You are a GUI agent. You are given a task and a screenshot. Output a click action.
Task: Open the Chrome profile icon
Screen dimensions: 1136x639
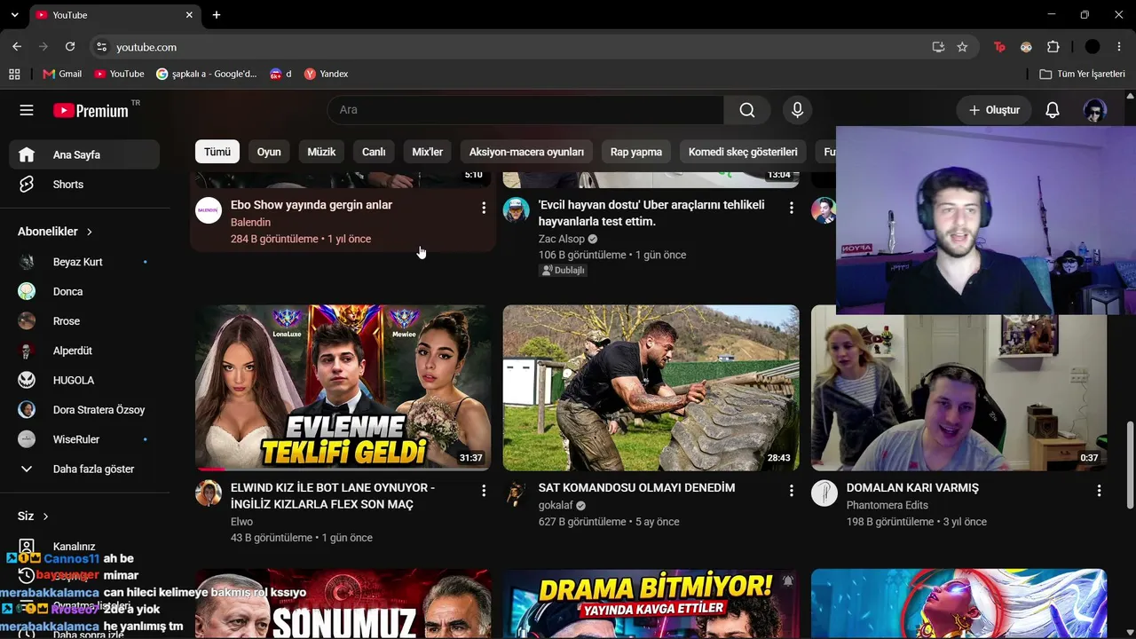coord(1093,47)
